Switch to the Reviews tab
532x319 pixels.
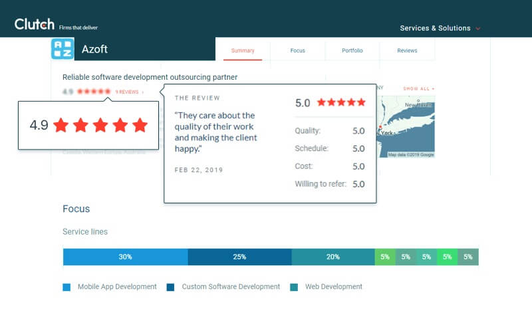407,51
